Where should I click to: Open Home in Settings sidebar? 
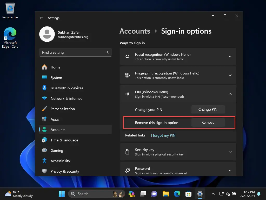coord(76,67)
